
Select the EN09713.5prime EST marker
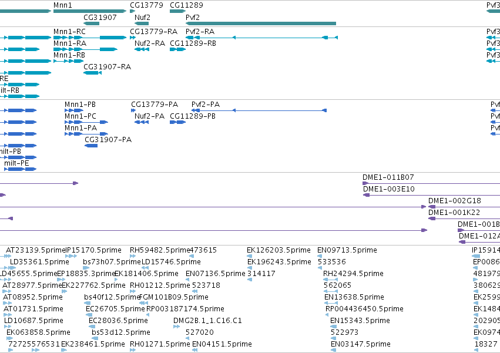(x=320, y=256)
